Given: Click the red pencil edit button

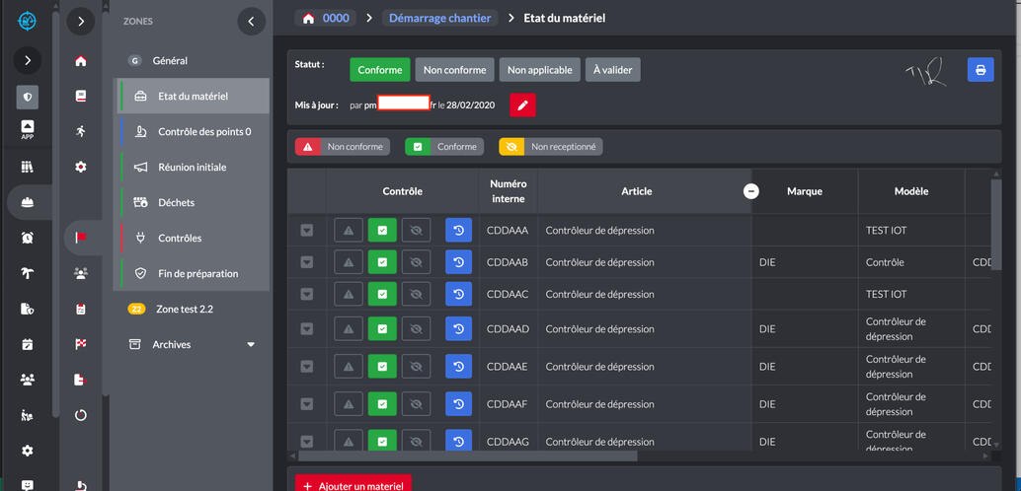Looking at the screenshot, I should [522, 105].
